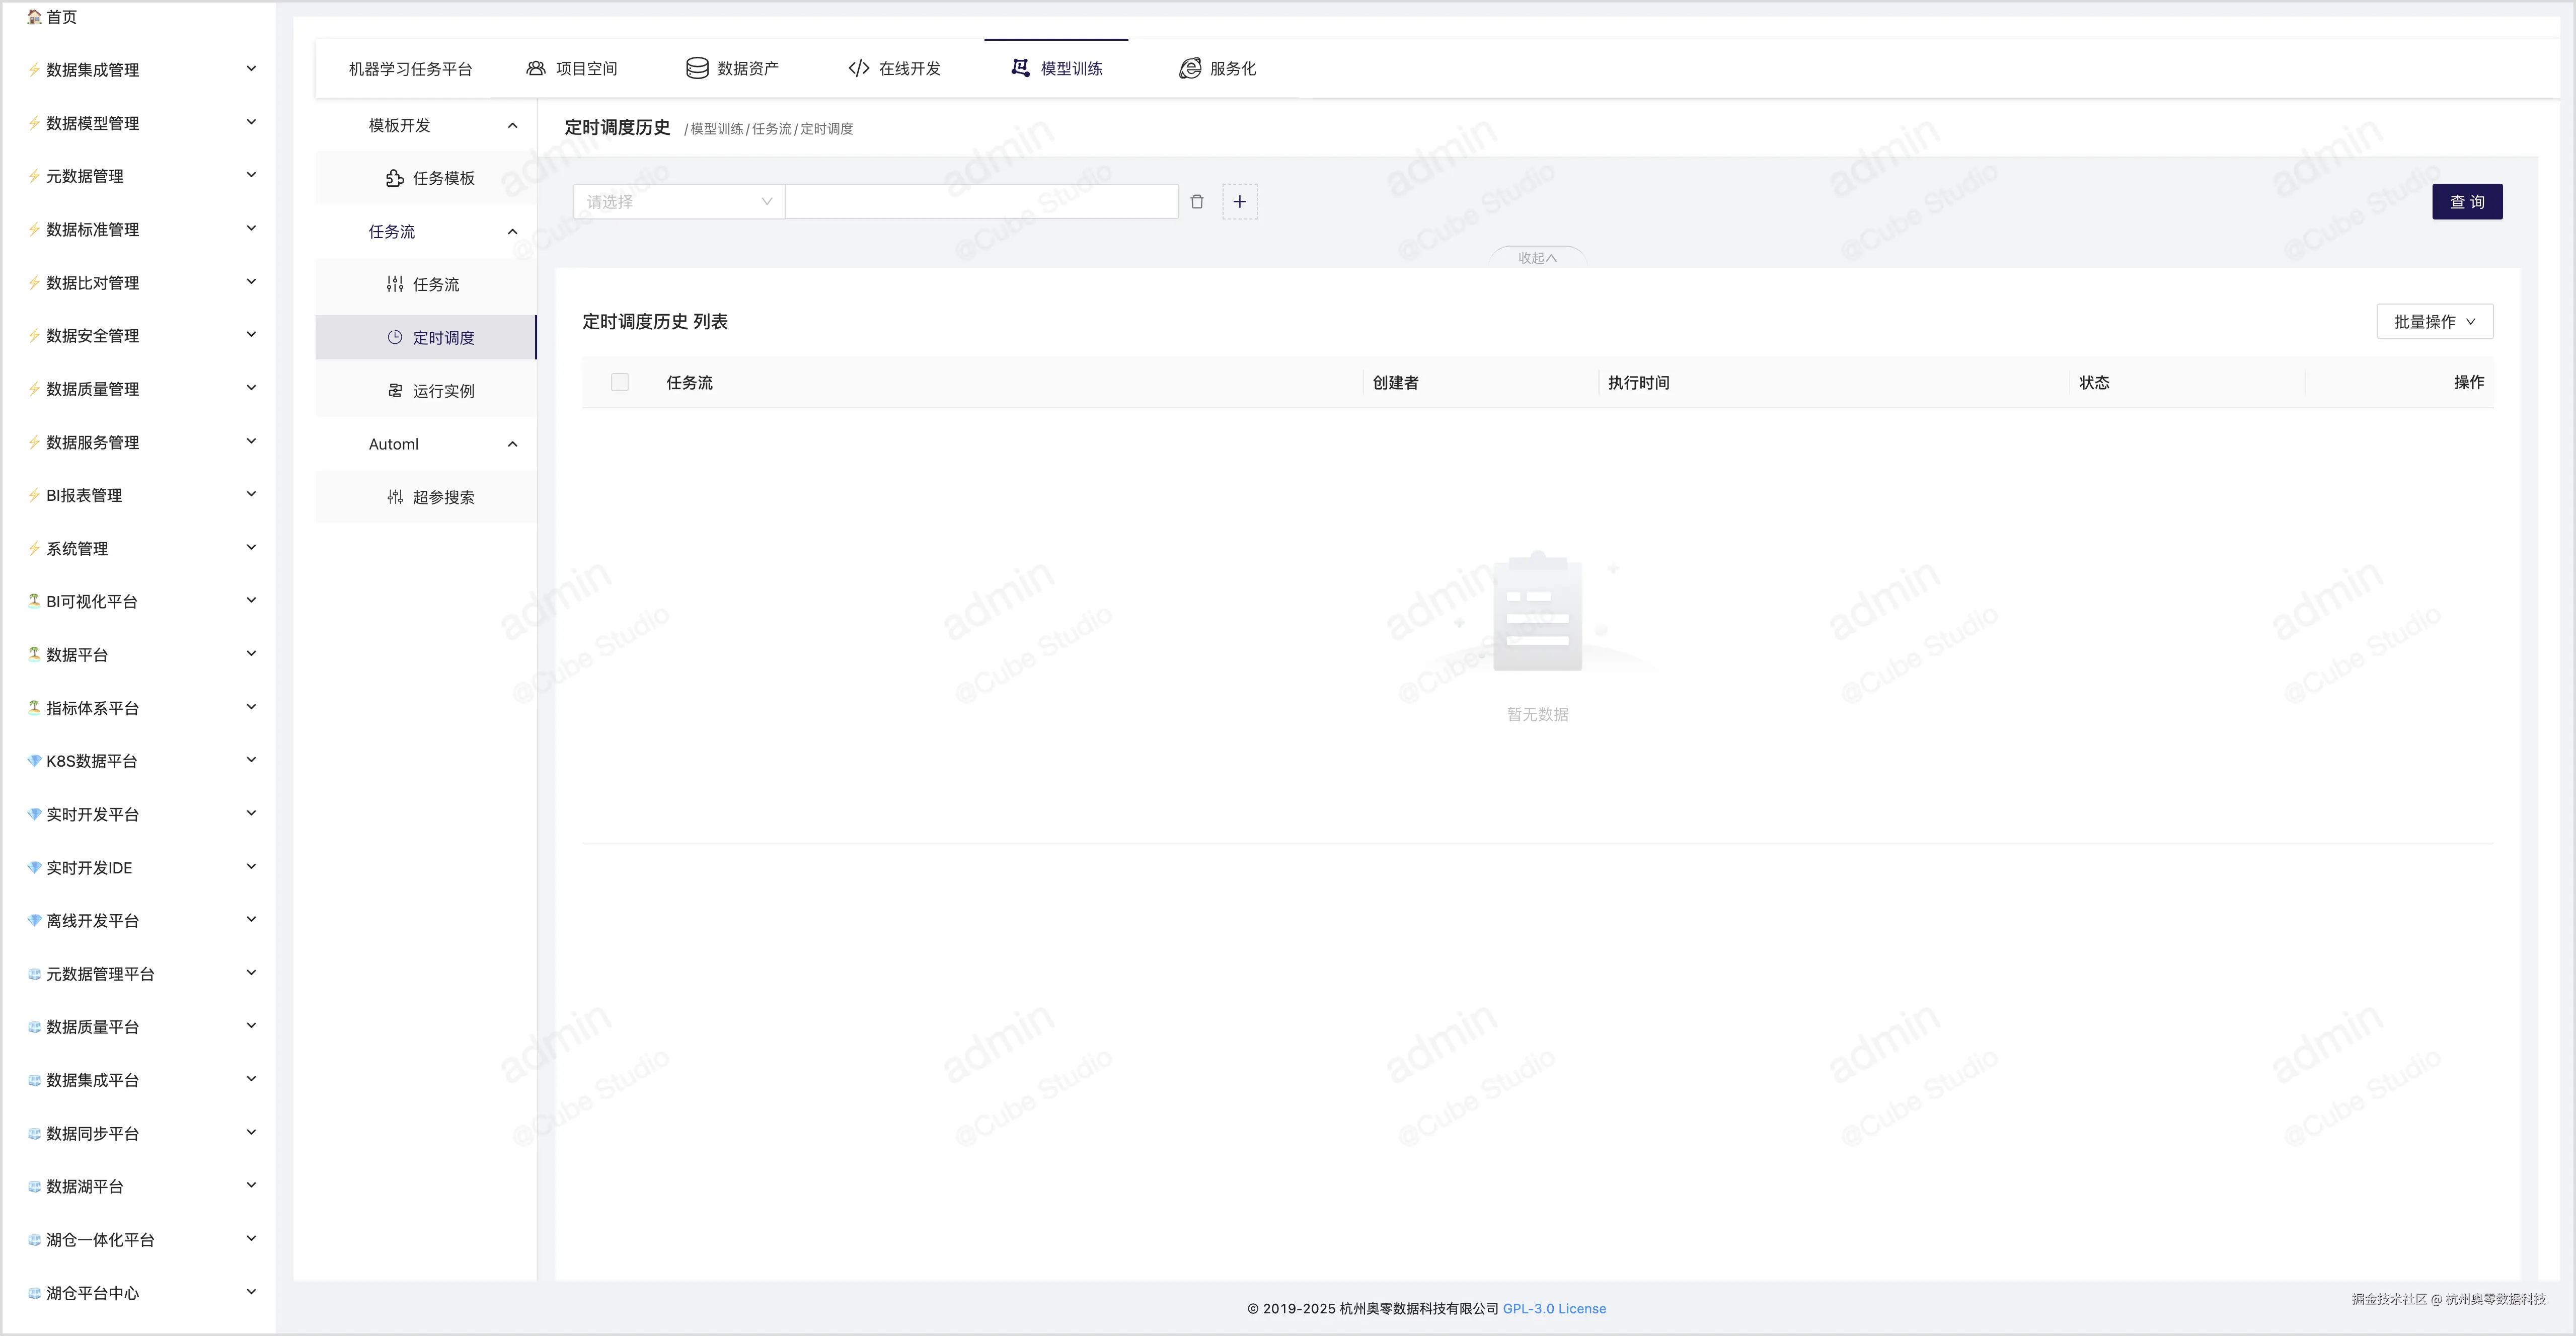The height and width of the screenshot is (1336, 2576).
Task: Select 任务流 item with sliders icon
Action: [423, 285]
